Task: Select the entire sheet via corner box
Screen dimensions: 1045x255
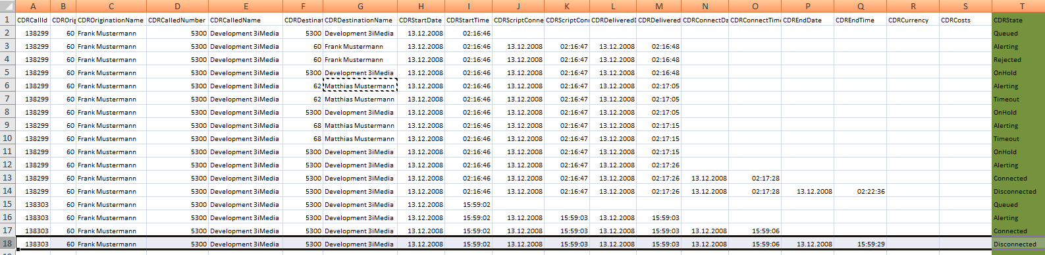Action: tap(7, 6)
